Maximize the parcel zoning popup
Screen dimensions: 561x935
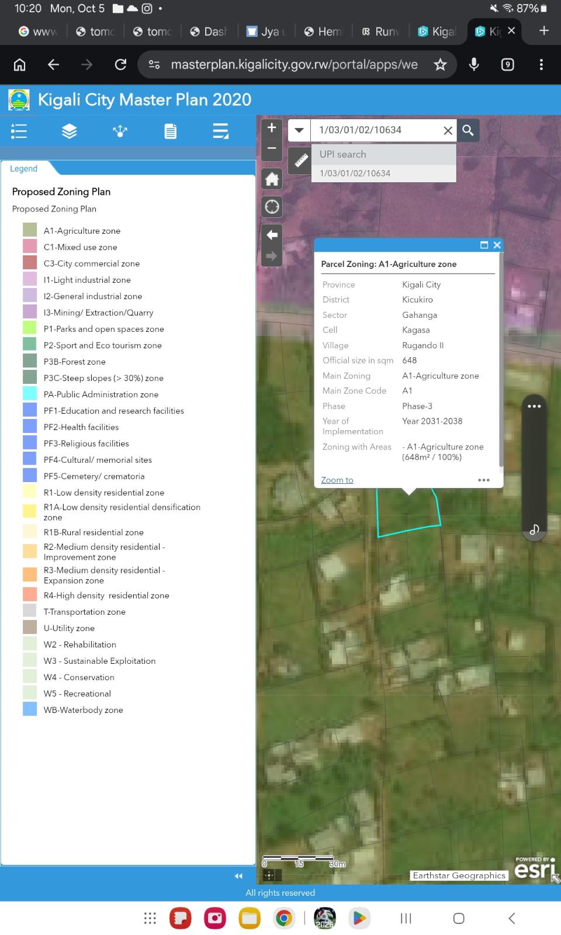coord(484,245)
